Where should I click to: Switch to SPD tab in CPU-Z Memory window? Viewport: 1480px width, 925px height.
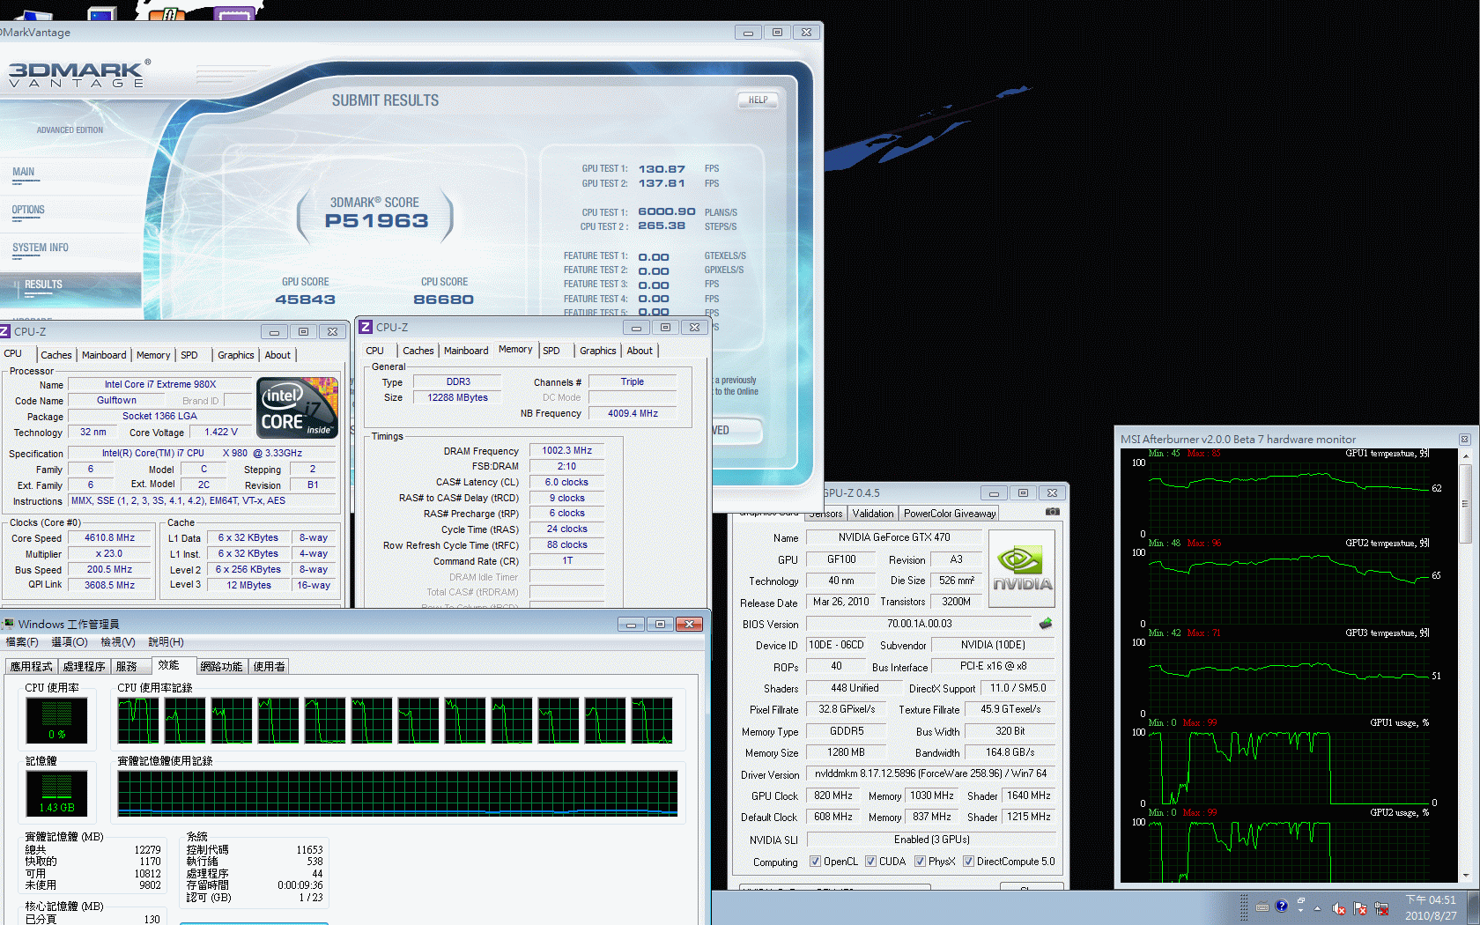pos(551,351)
